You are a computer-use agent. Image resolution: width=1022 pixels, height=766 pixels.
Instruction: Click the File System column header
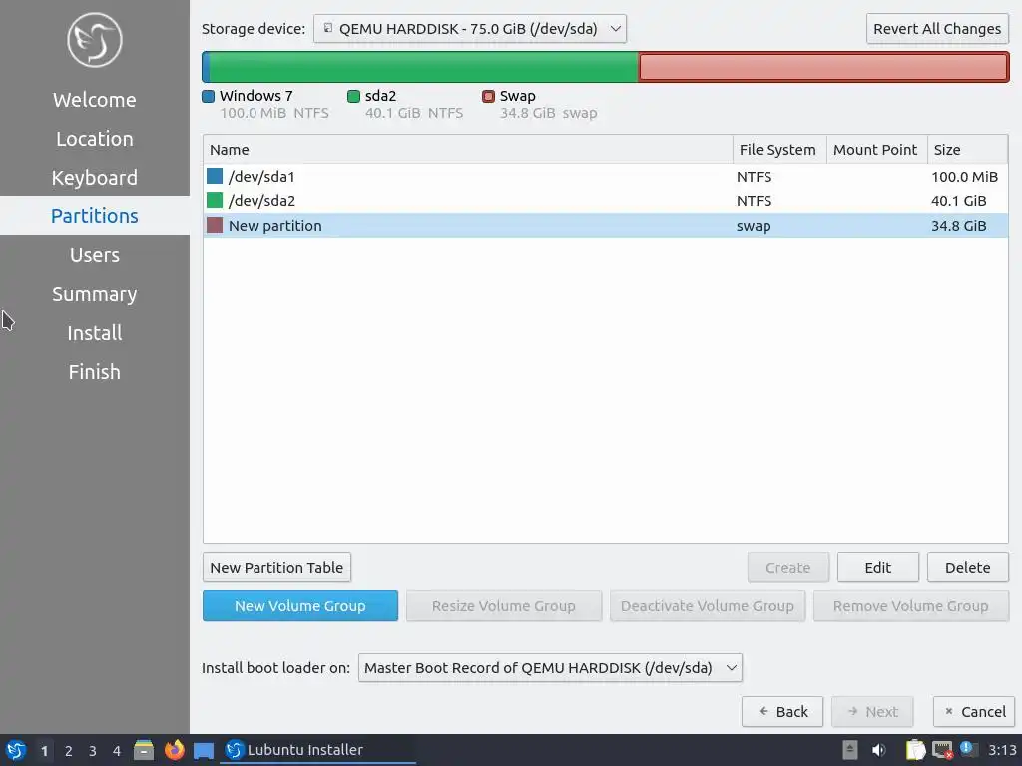779,150
